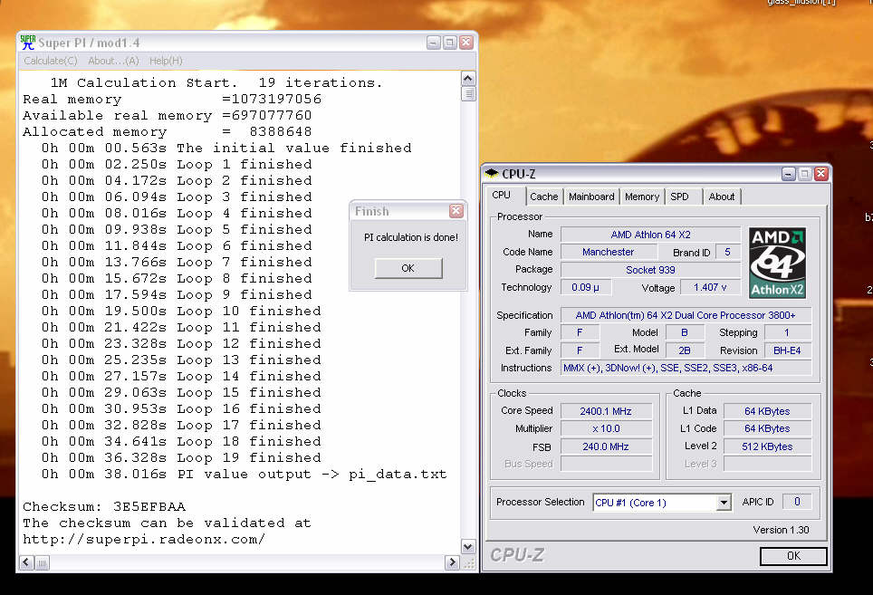
Task: Switch to the About tab in CPU-Z
Action: pos(722,197)
